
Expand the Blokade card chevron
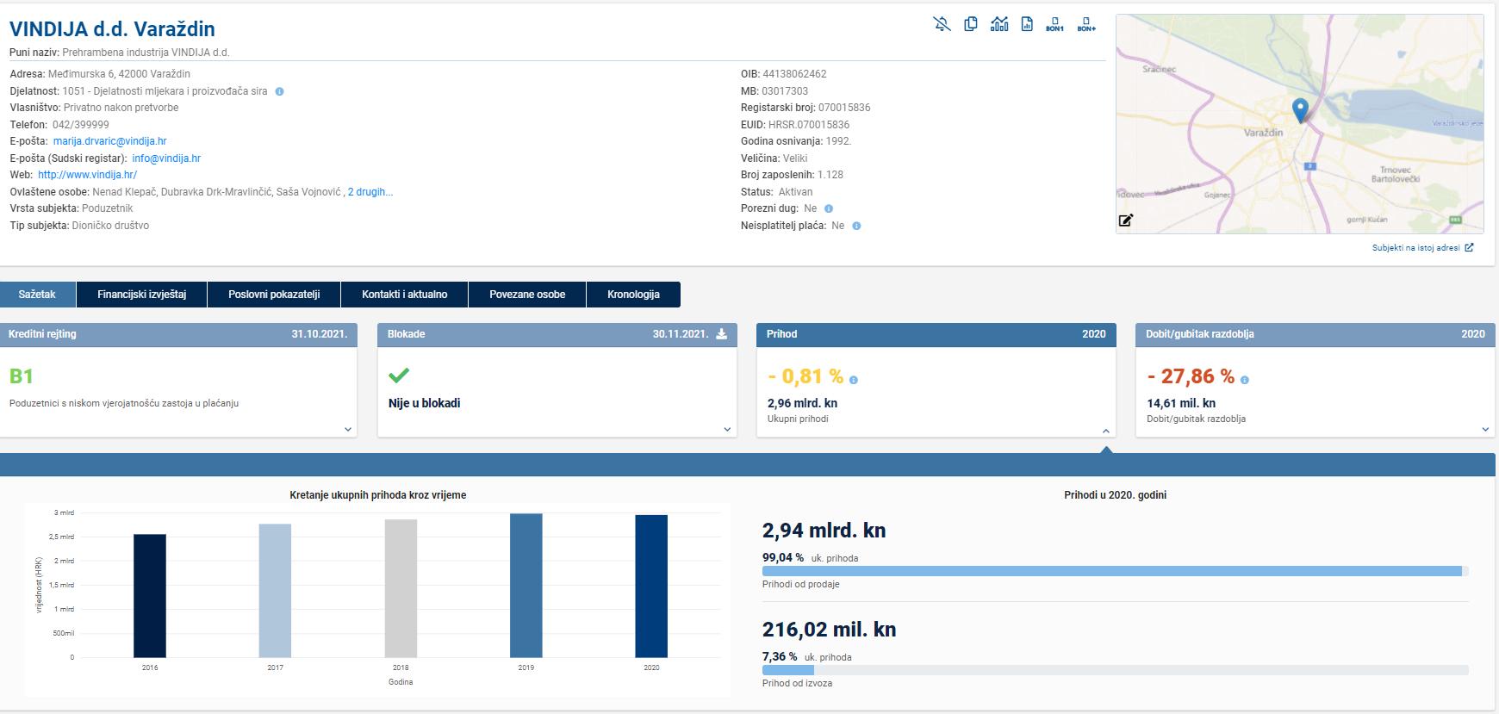coord(727,429)
